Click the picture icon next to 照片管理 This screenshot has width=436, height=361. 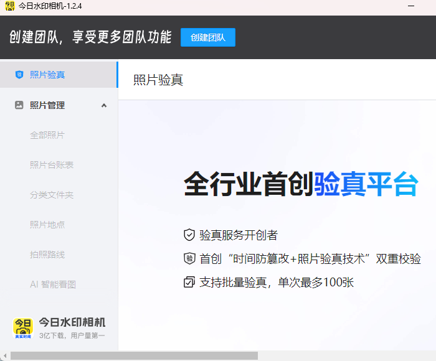19,105
